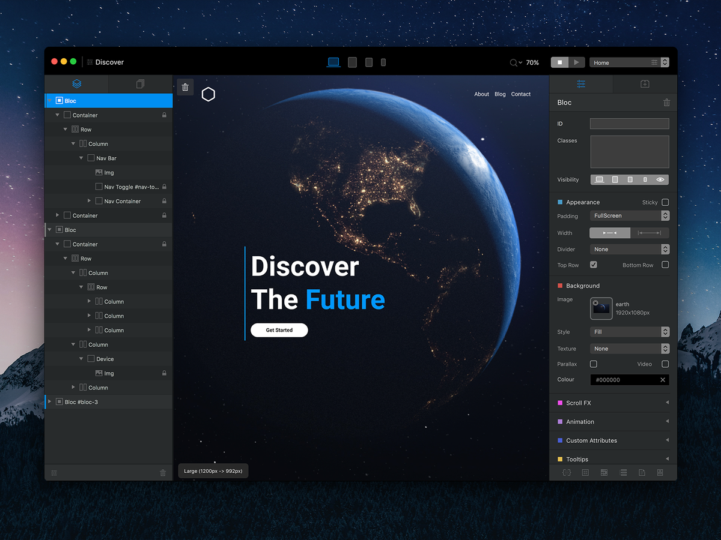Open the Home page selector dropdown
Viewport: 721px width, 540px height.
[629, 62]
